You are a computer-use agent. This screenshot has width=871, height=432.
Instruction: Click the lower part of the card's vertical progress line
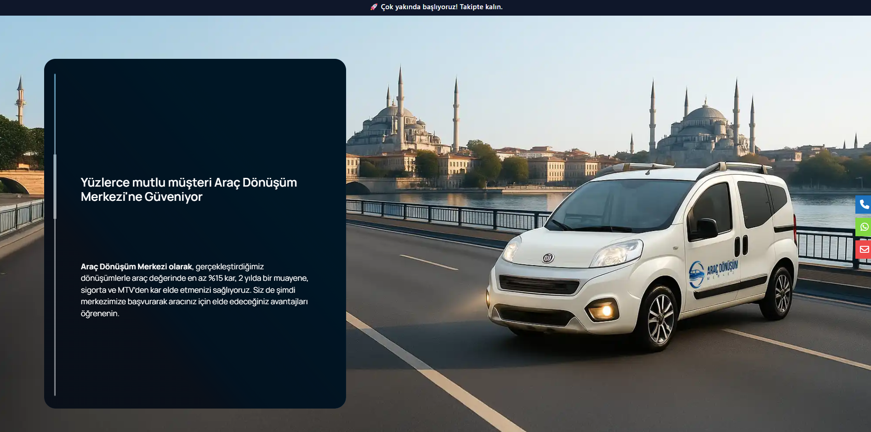[55, 322]
